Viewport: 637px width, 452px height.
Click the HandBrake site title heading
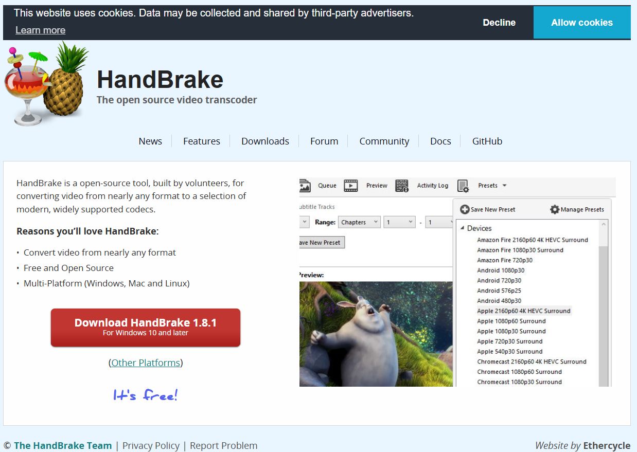click(160, 80)
